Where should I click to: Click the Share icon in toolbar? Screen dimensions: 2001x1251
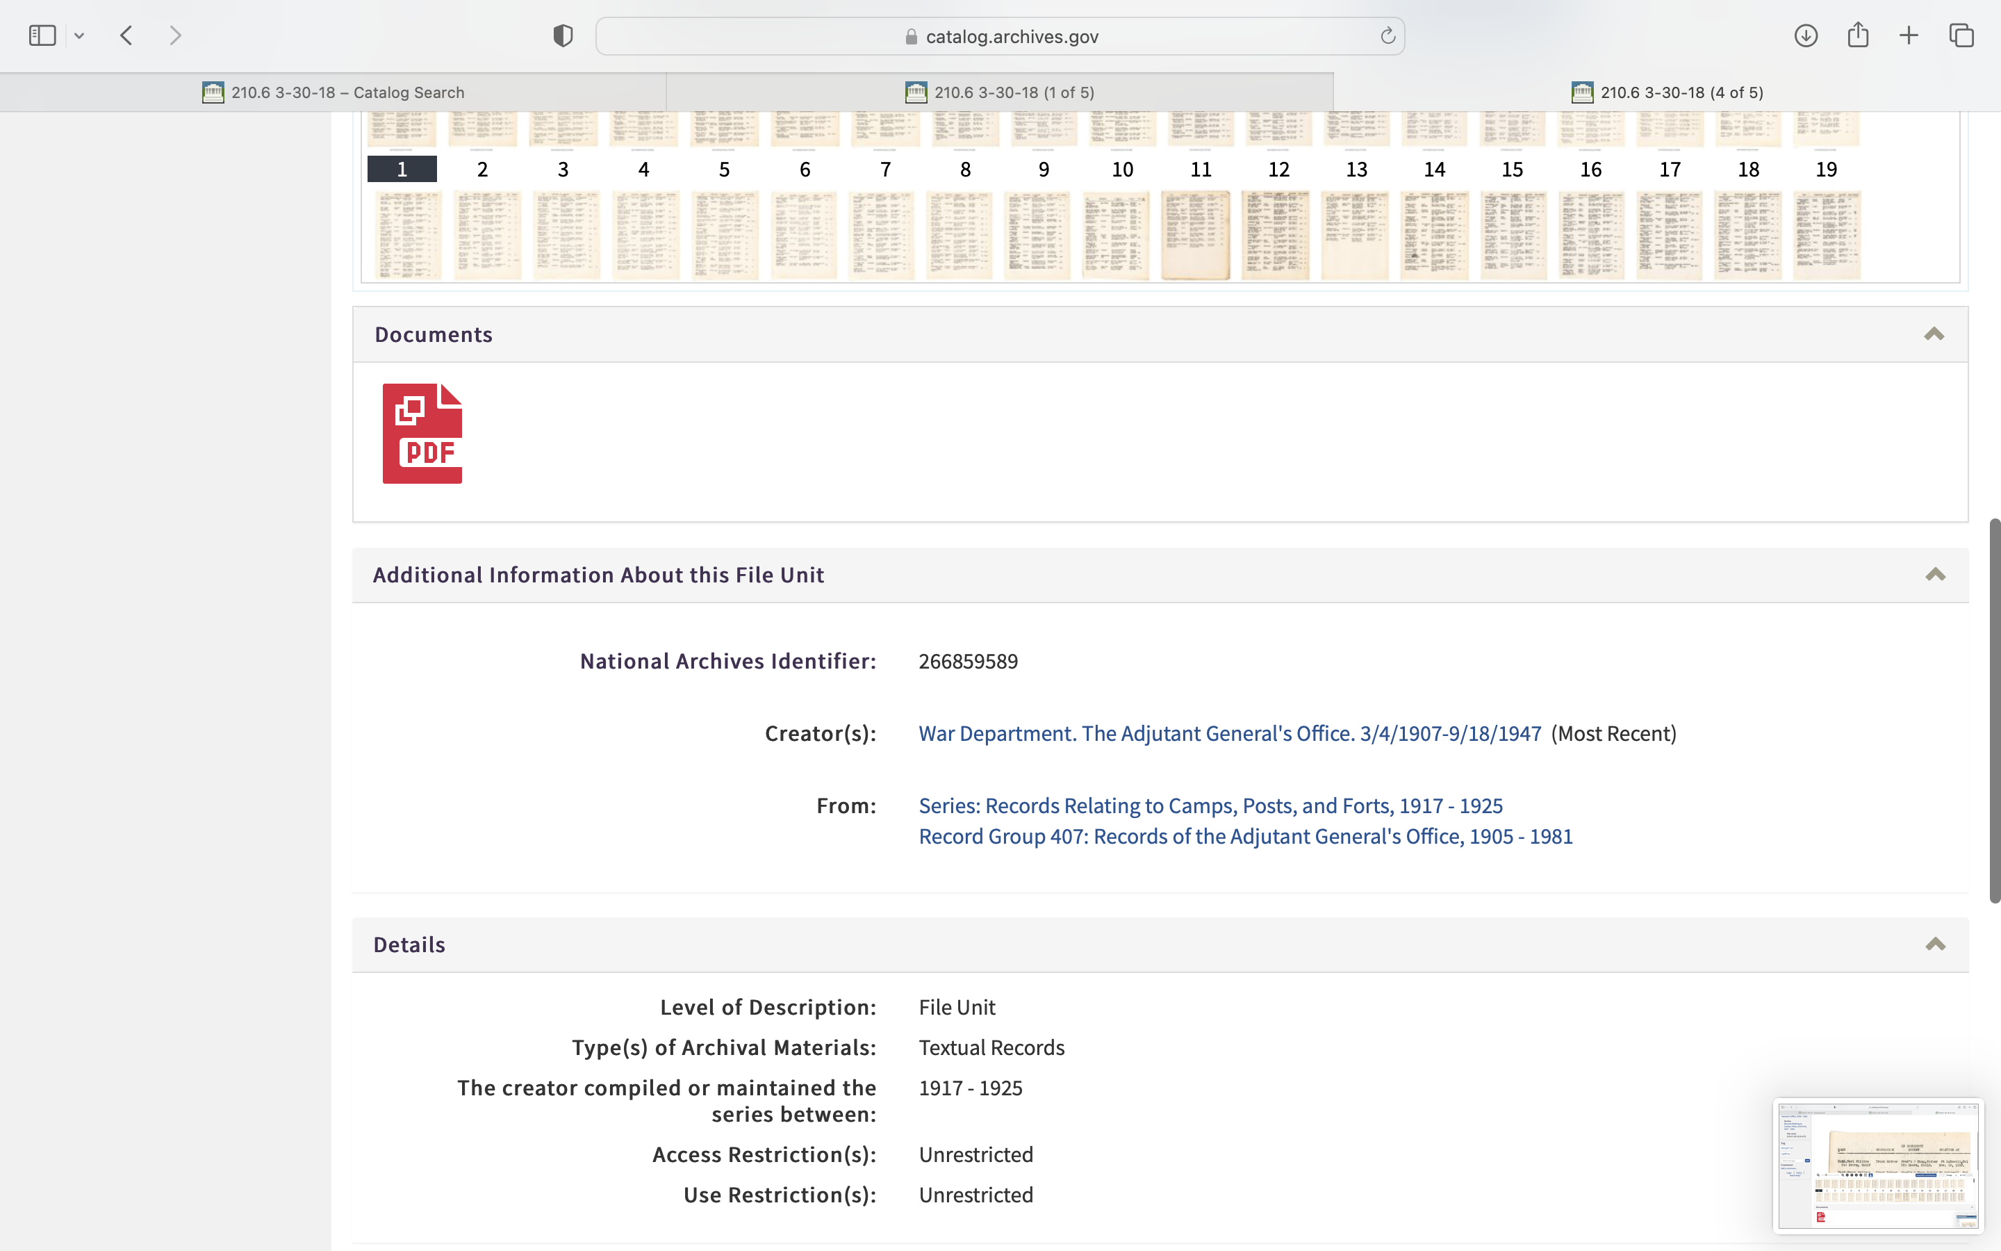pyautogui.click(x=1858, y=35)
